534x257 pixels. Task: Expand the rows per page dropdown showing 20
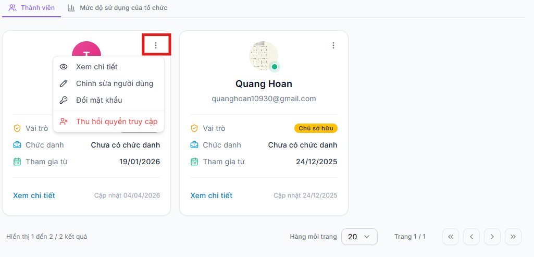pyautogui.click(x=359, y=237)
